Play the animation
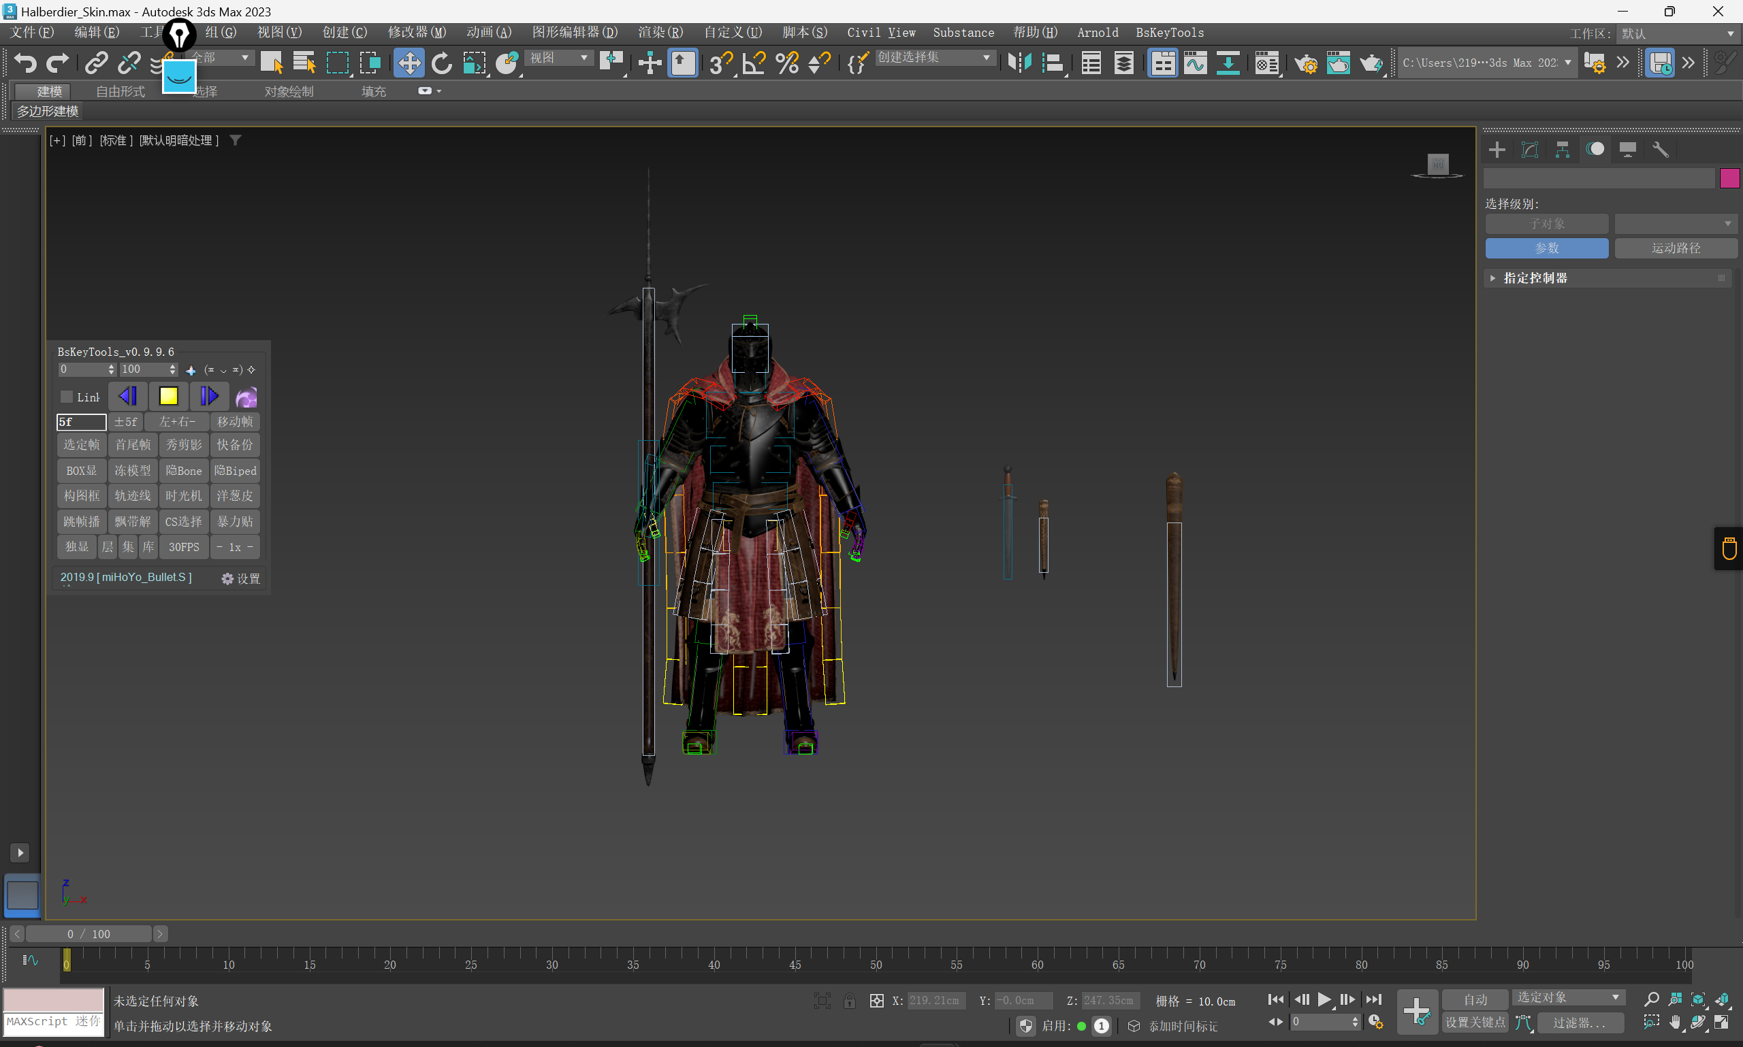Image resolution: width=1743 pixels, height=1047 pixels. (x=1324, y=999)
